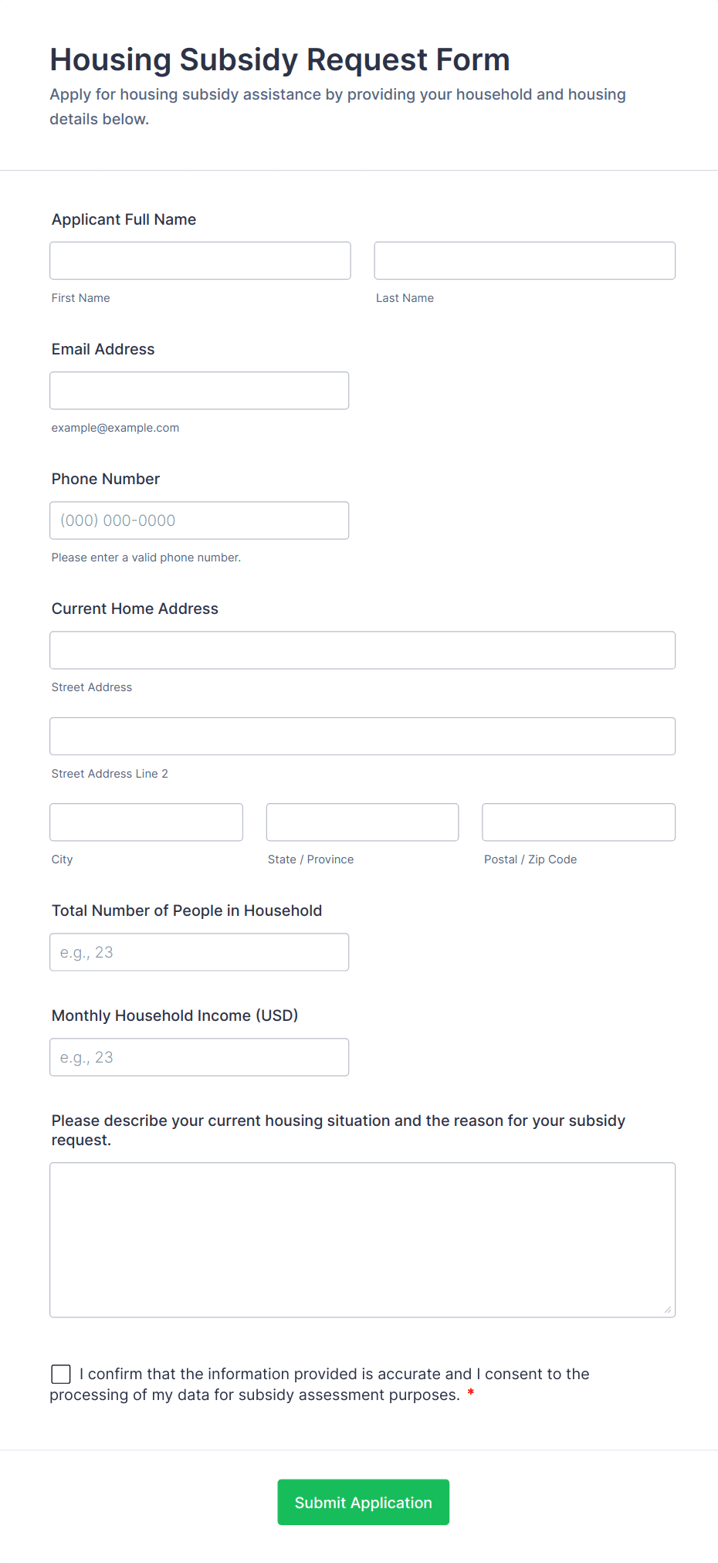Viewport: 718px width, 1563px height.
Task: Click the household people count field
Action: [199, 952]
